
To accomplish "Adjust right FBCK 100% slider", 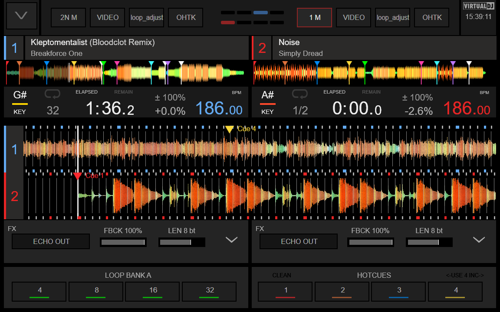I will pos(371,242).
